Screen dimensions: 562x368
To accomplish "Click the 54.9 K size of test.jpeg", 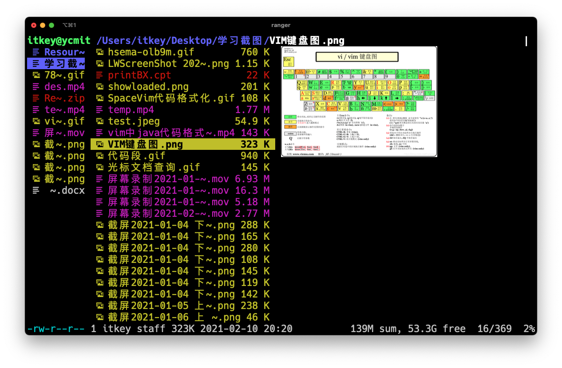I will coord(252,121).
